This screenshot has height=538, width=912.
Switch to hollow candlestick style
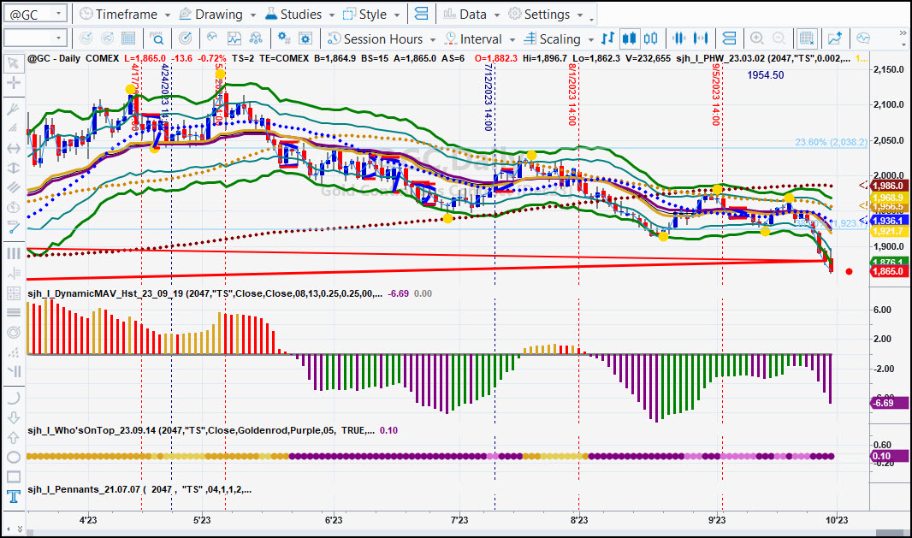pyautogui.click(x=650, y=39)
